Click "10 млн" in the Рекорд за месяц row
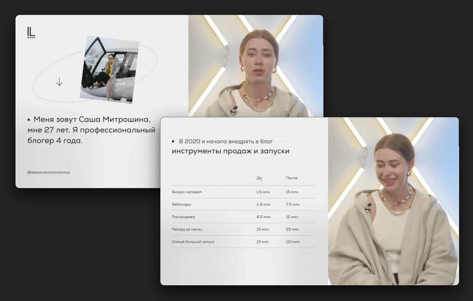The height and width of the screenshot is (301, 473). (x=263, y=229)
